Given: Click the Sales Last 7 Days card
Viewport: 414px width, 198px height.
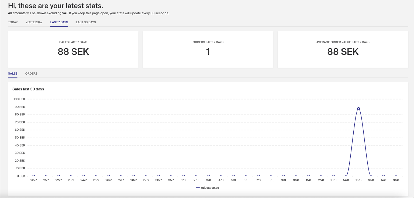Looking at the screenshot, I should pos(73,49).
